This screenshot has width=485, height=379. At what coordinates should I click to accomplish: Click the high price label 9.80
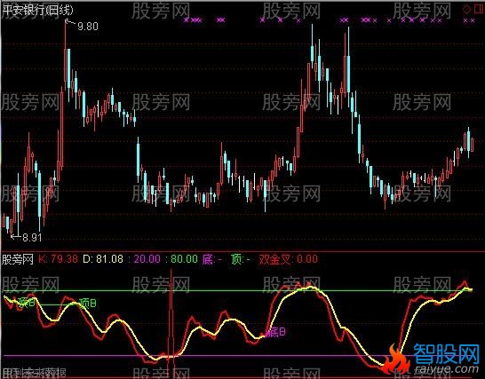coord(88,27)
